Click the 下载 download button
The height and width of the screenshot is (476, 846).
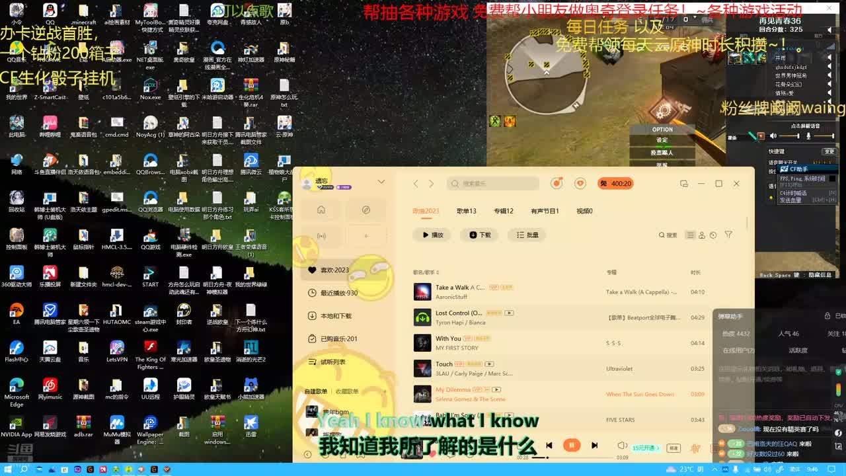point(480,235)
